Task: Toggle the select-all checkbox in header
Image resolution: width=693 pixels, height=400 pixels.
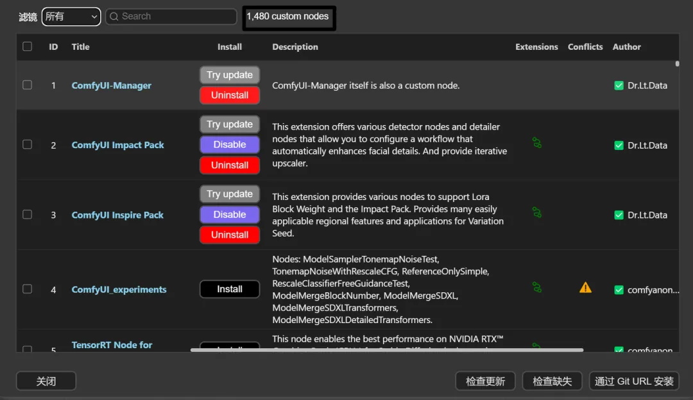Action: click(x=28, y=46)
